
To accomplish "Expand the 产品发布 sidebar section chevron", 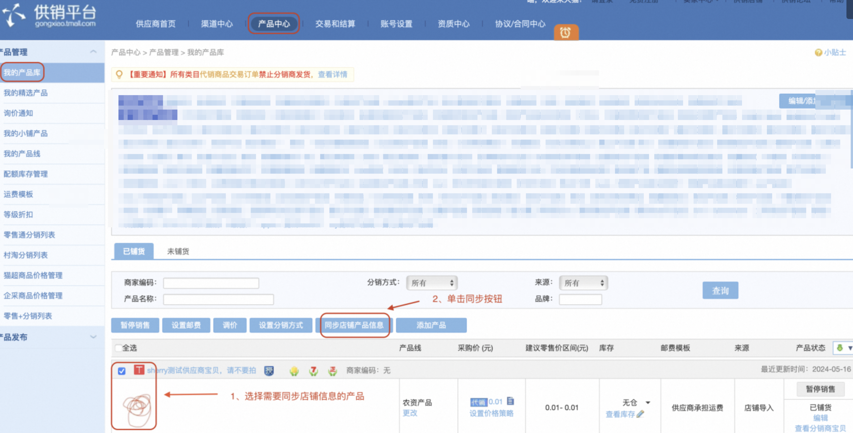I will click(x=93, y=337).
